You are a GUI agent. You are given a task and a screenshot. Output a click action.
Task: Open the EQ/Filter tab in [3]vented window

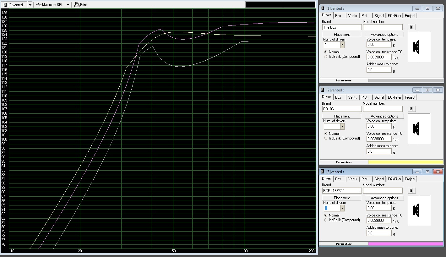(x=394, y=179)
